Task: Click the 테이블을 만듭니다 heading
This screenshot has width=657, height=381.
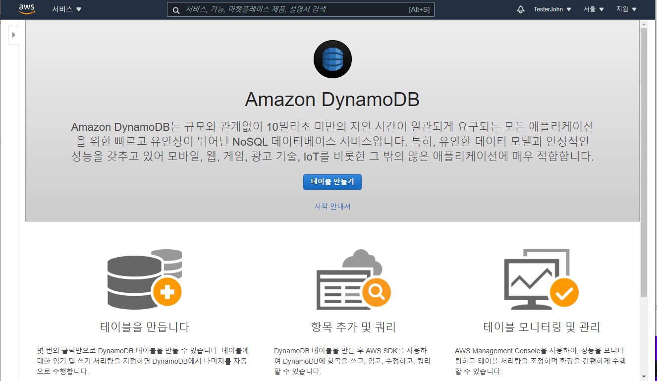Action: click(x=145, y=327)
